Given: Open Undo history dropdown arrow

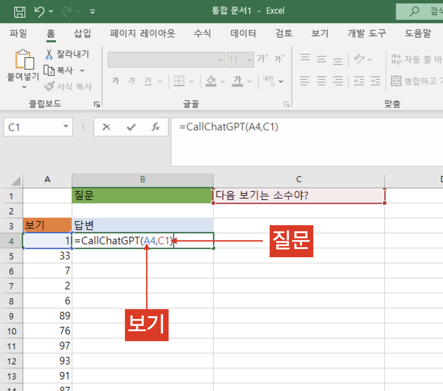Looking at the screenshot, I should [x=51, y=12].
